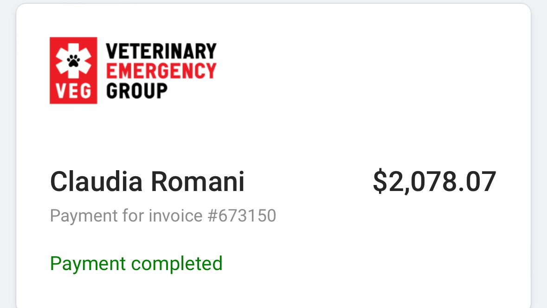Select the white VEG letters in logo

pyautogui.click(x=73, y=92)
